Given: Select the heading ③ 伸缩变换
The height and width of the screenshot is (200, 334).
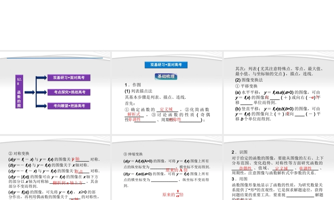Looking at the screenshot, I should 133,154.
